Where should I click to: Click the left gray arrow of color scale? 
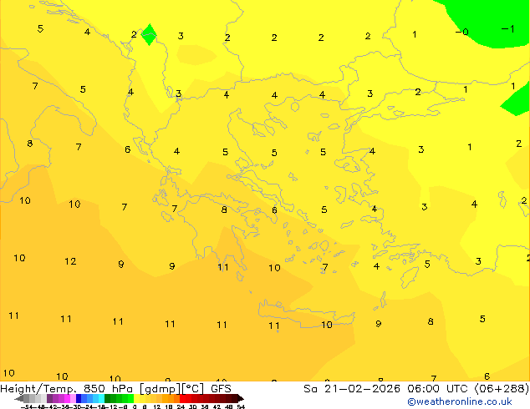tap(19, 399)
